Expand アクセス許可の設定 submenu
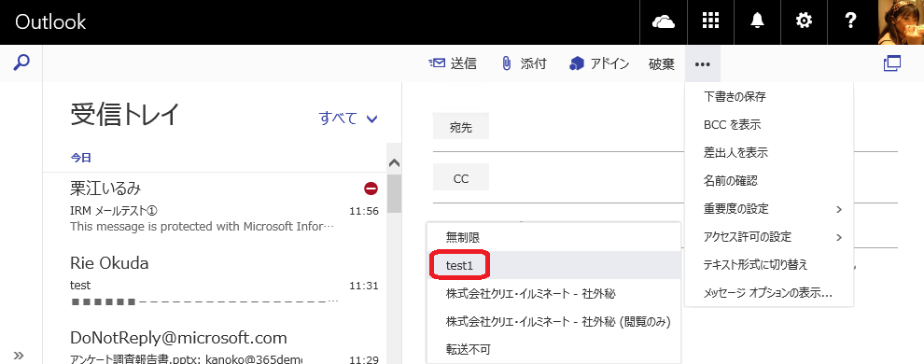Viewport: 924px width, 364px height. click(769, 237)
